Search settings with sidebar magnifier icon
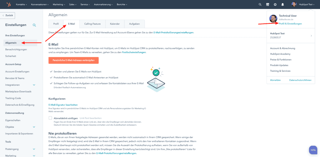320x157 pixels. click(34, 25)
